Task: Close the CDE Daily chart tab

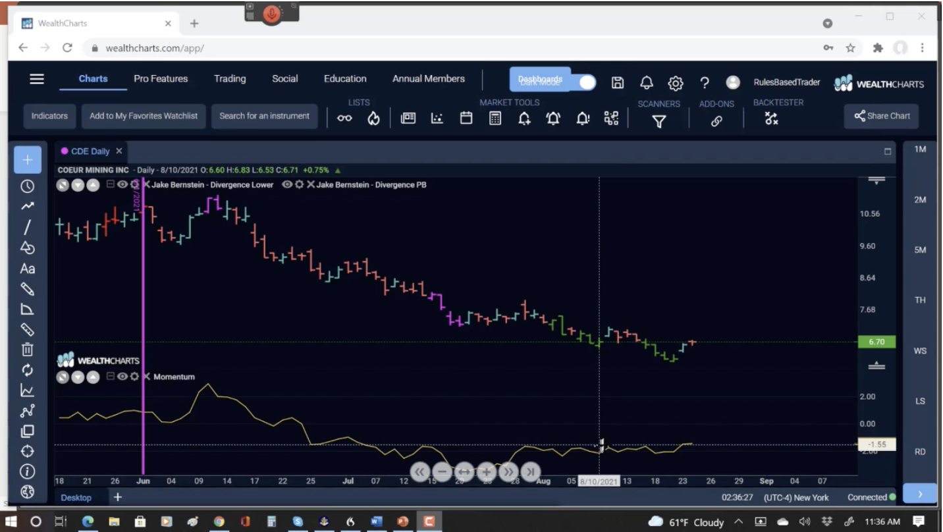Action: (x=119, y=151)
